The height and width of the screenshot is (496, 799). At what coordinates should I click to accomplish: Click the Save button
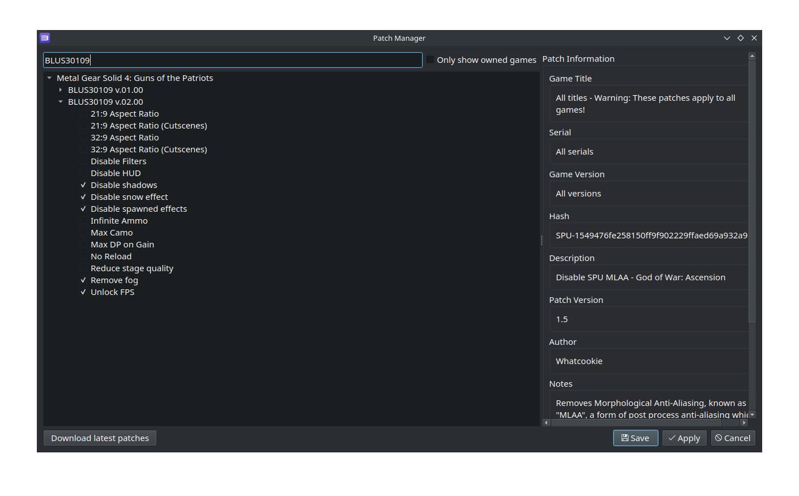pos(635,438)
